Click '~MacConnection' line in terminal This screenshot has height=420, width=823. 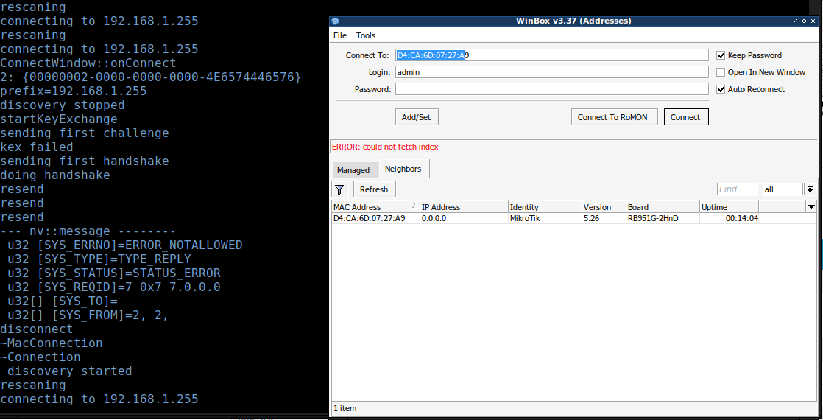tap(52, 343)
